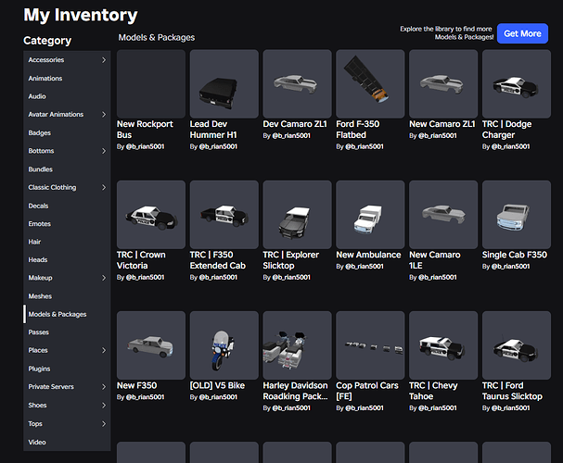Open creator link under Ford F-350 Flatbed
Image resolution: width=563 pixels, height=463 pixels.
click(365, 146)
